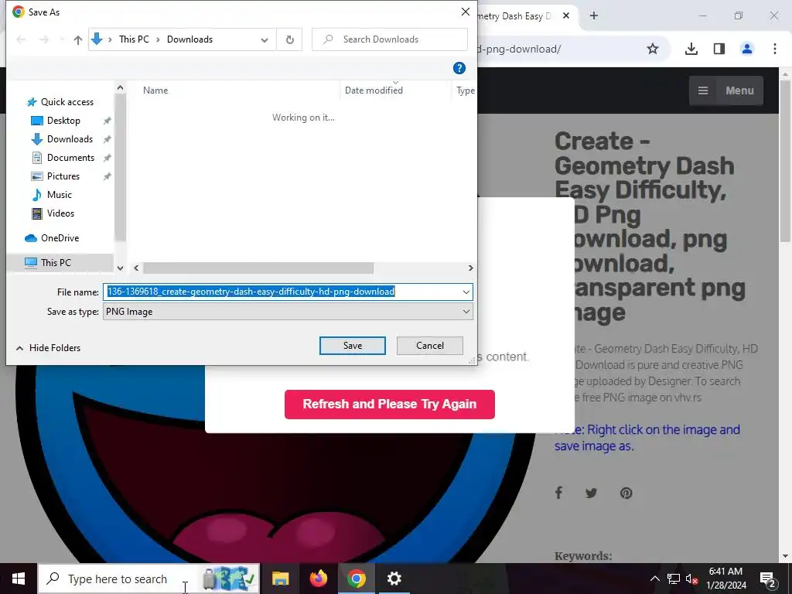Click the pin icon beside Pictures
The height and width of the screenshot is (594, 792).
point(107,176)
